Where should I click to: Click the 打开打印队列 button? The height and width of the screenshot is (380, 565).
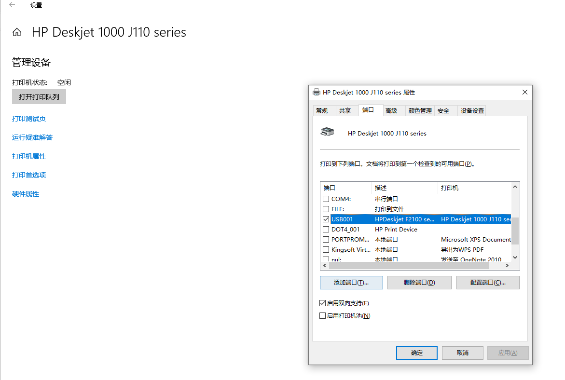(39, 97)
